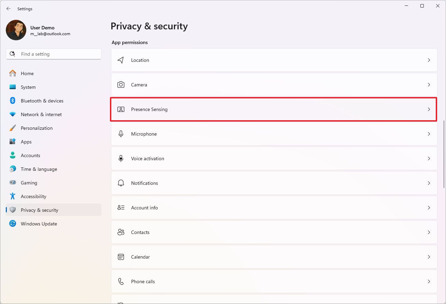Screen dimensions: 446x304
Task: Click the Calendar icon
Action: [121, 257]
